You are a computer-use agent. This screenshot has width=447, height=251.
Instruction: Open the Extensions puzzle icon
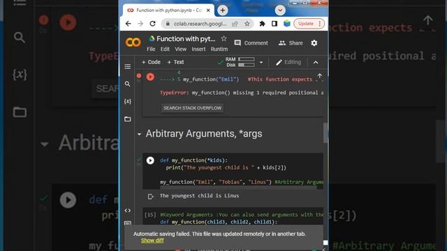click(262, 24)
